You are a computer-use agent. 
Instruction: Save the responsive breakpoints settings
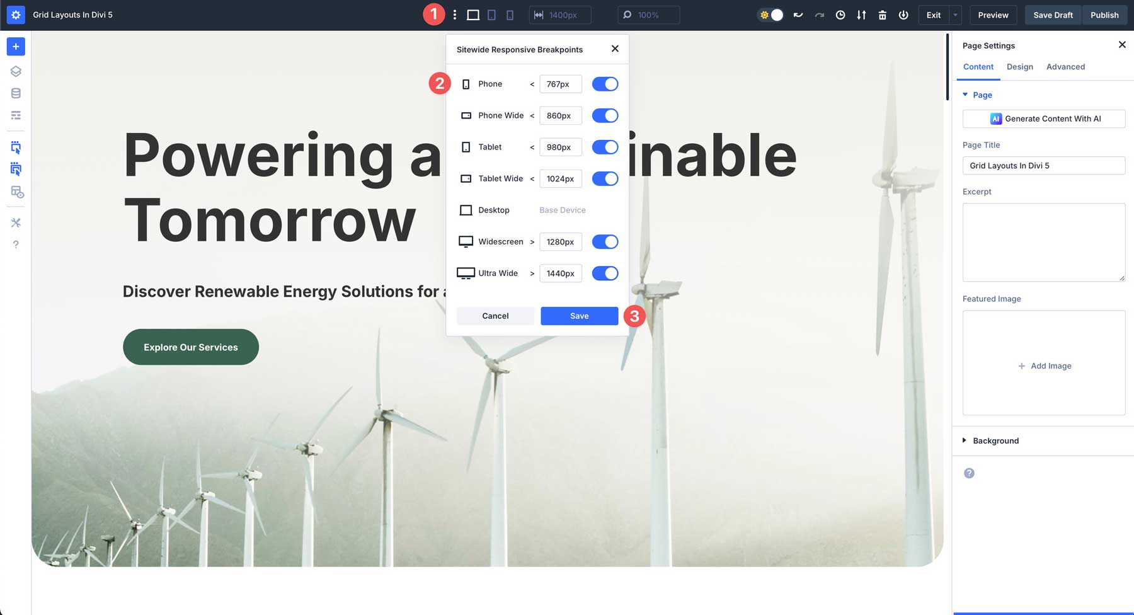(x=579, y=316)
